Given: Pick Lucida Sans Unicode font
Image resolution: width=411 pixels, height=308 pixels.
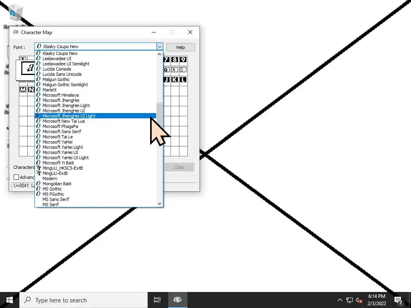Looking at the screenshot, I should click(96, 74).
